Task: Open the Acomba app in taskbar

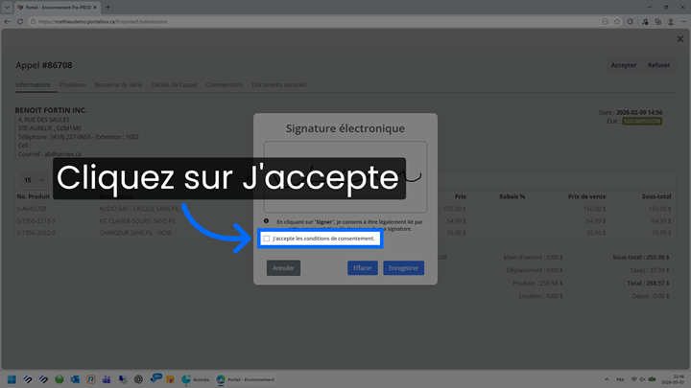Action: click(195, 379)
